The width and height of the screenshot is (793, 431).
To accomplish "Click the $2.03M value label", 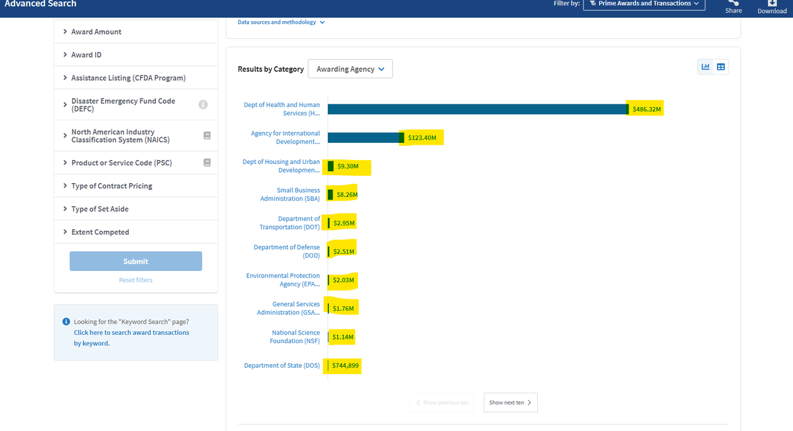I will (x=344, y=280).
